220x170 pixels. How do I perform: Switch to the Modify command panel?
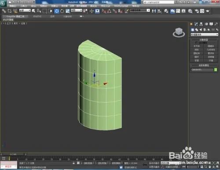(196, 24)
